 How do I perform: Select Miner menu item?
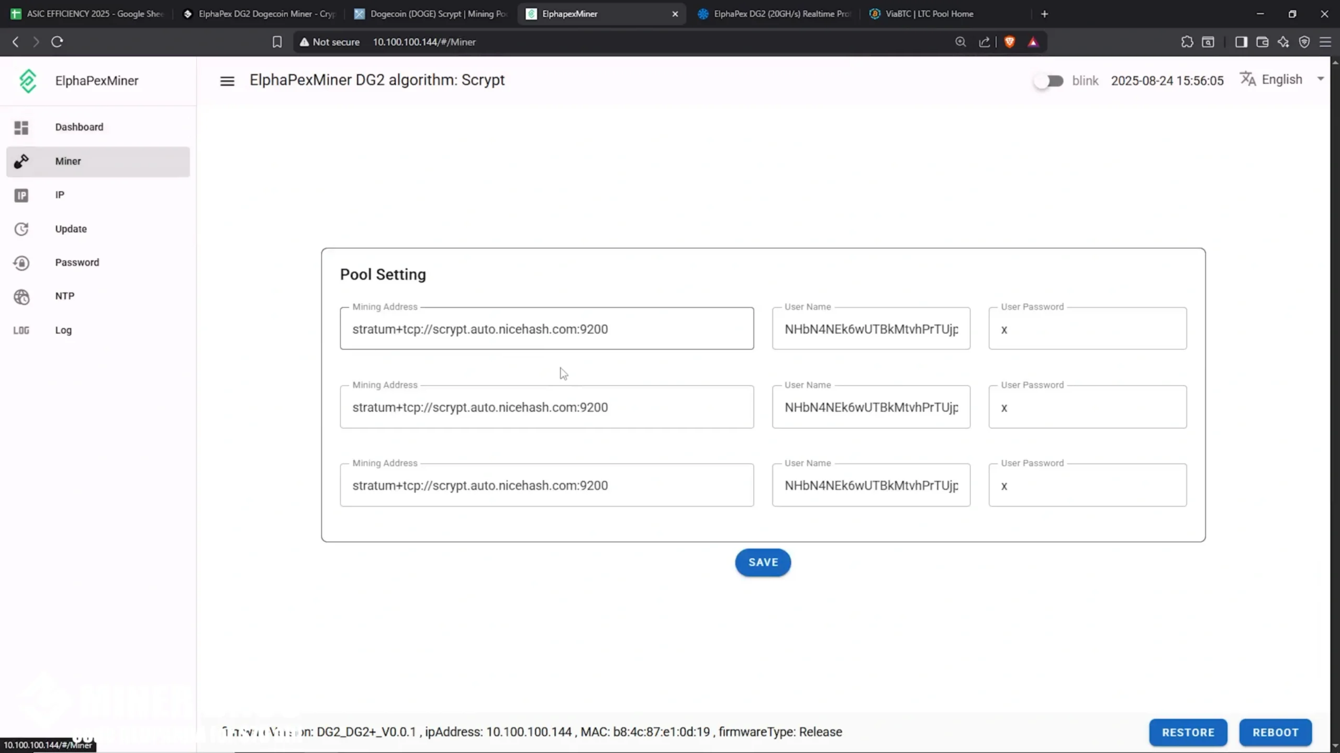pos(98,162)
